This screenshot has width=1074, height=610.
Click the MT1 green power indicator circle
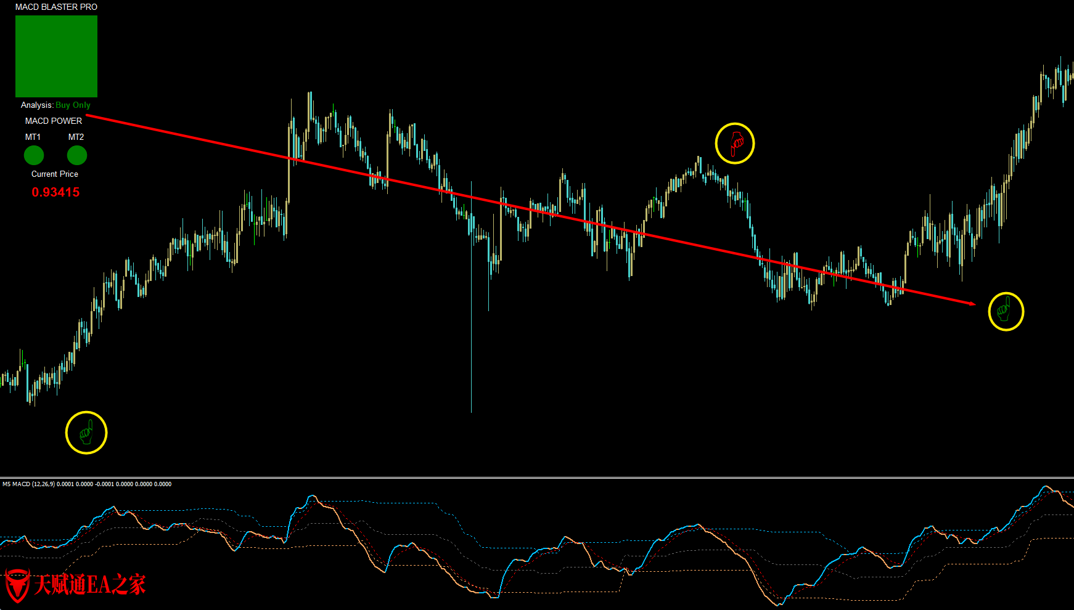pos(34,155)
